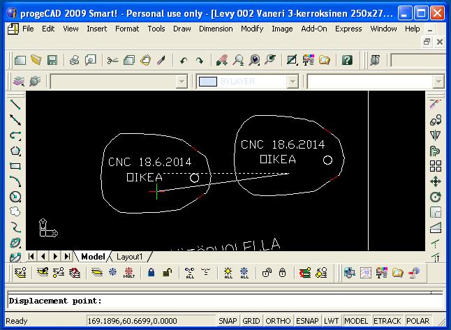Select the Polygon tool in draw toolbar
This screenshot has width=451, height=330.
point(15,151)
